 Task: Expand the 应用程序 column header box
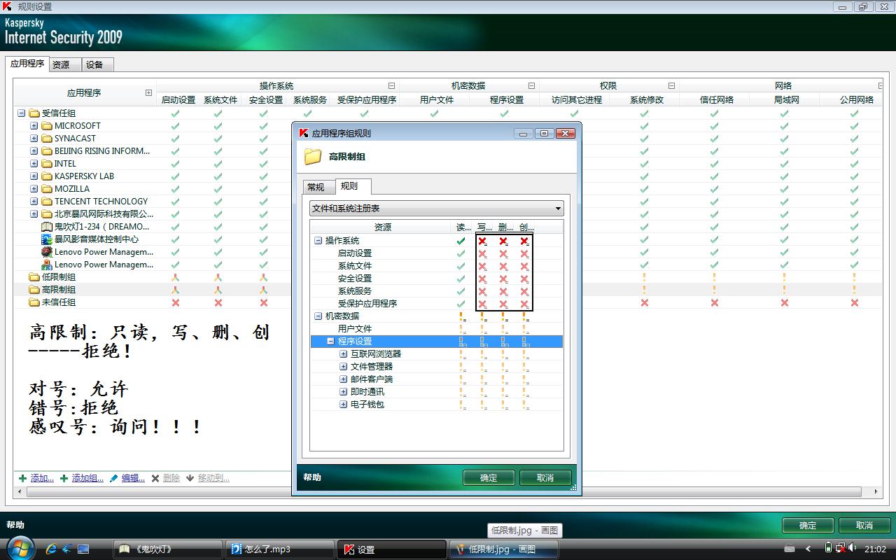click(x=148, y=92)
